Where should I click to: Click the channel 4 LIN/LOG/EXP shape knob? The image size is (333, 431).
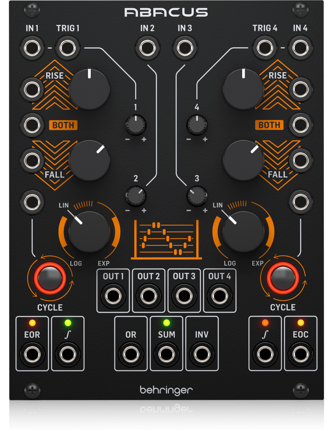(243, 232)
